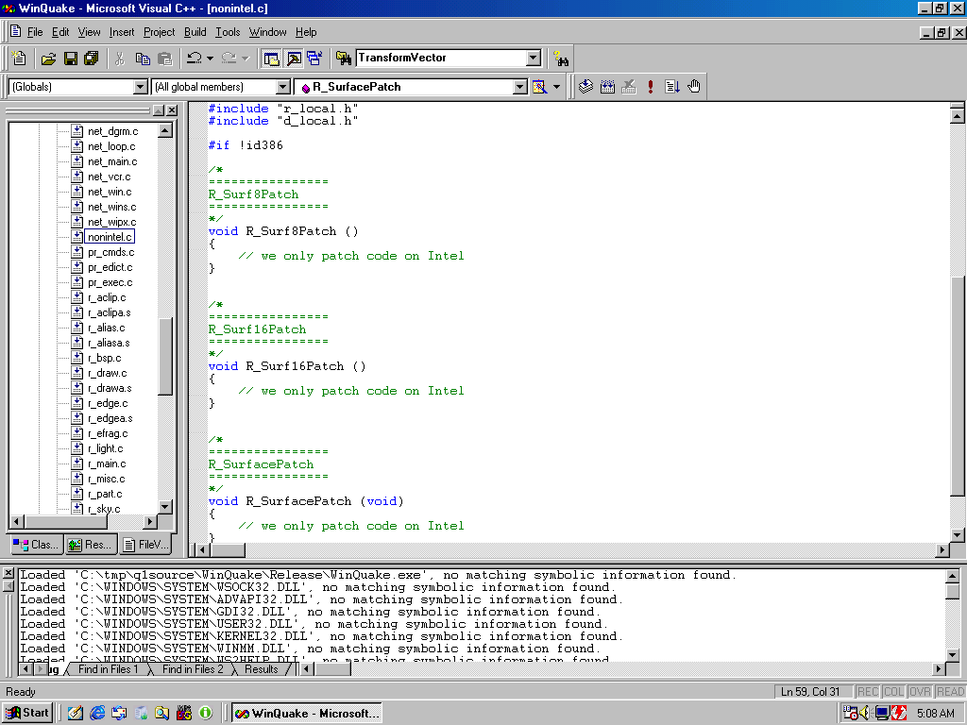The width and height of the screenshot is (967, 725).
Task: Click the Open file folder icon
Action: [48, 58]
